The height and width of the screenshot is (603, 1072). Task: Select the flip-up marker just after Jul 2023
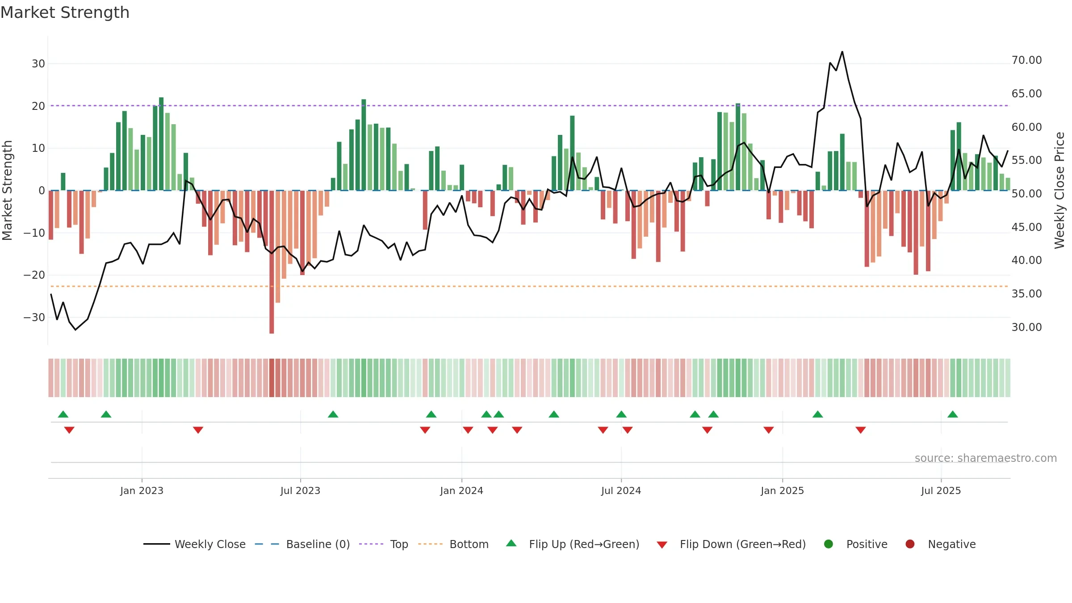333,414
